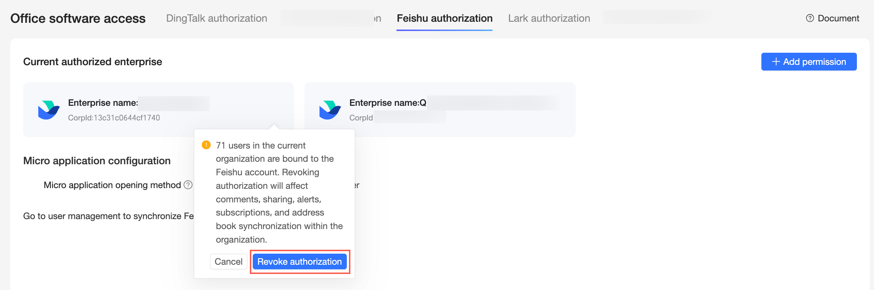The height and width of the screenshot is (290, 874).
Task: Click help icon beside Micro application opening method
Action: tap(188, 185)
